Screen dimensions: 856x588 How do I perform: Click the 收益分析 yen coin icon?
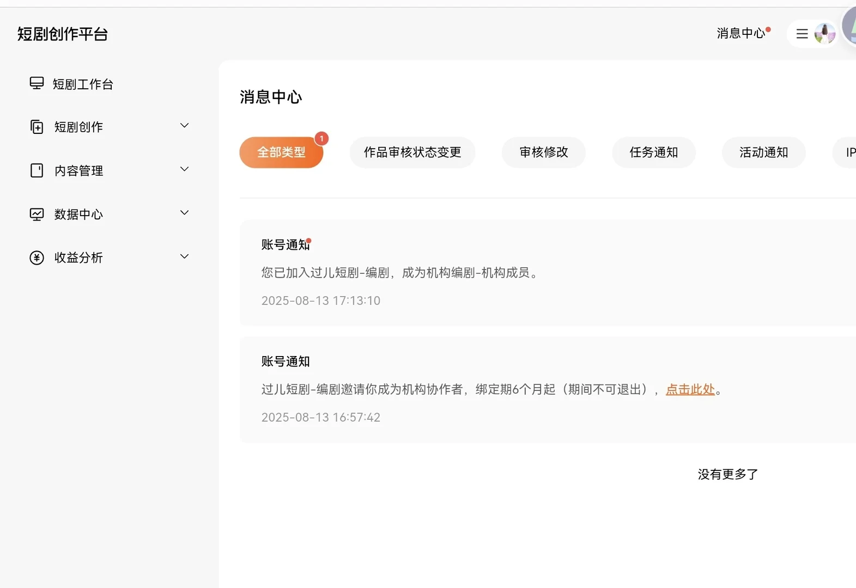[x=37, y=258]
